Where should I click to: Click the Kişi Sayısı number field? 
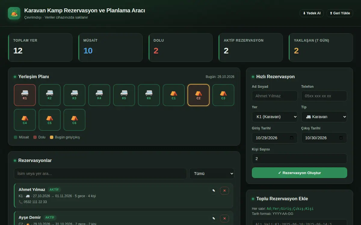(299, 159)
